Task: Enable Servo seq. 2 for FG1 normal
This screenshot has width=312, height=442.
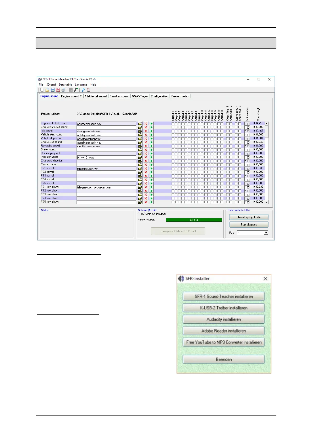Action: pos(240,169)
